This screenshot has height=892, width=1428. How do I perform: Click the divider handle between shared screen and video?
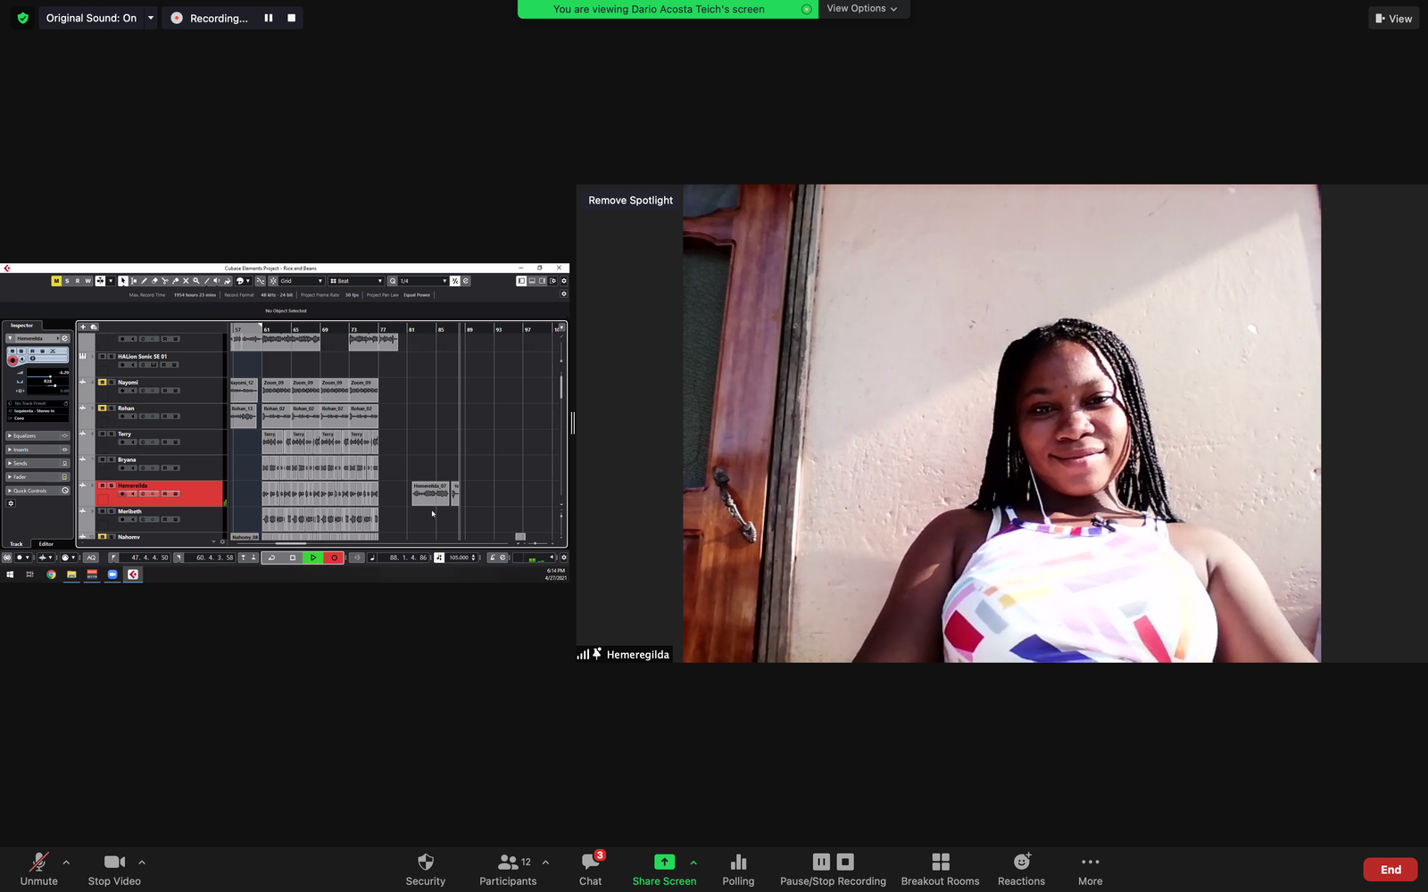click(x=572, y=423)
